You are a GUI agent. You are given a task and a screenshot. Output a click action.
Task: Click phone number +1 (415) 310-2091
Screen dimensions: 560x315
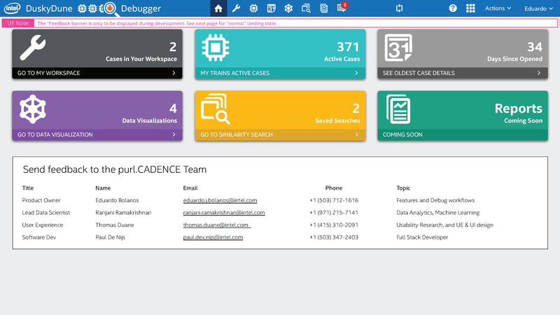334,225
